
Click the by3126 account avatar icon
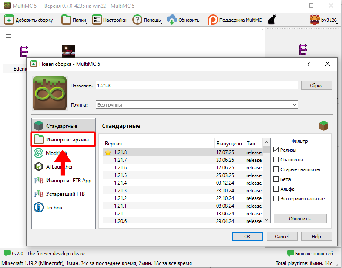(x=314, y=20)
